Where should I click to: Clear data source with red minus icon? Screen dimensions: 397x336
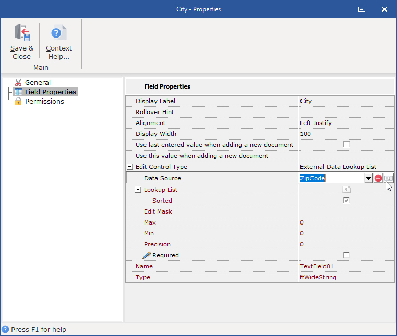(x=378, y=178)
